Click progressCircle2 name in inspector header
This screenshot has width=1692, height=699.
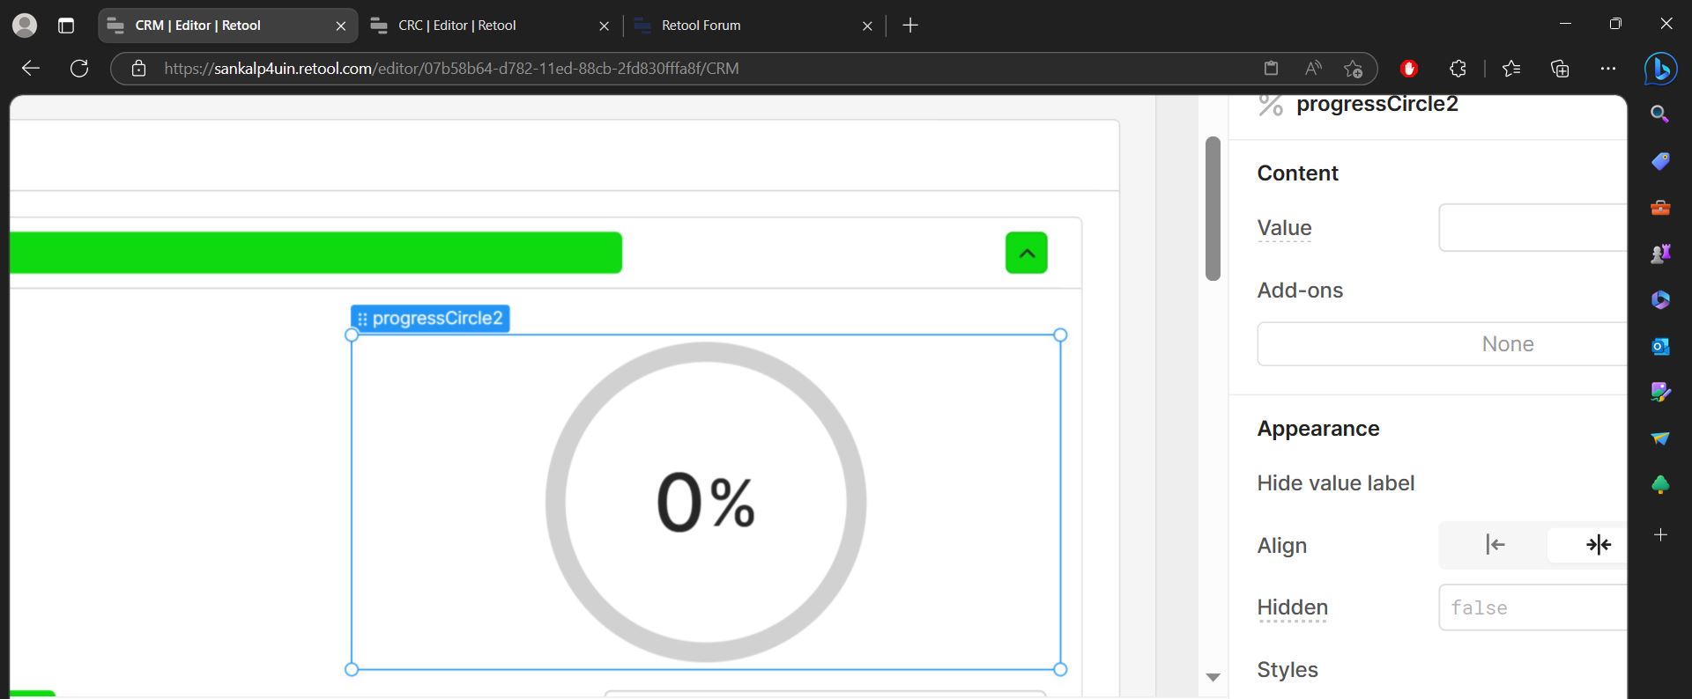click(1377, 104)
